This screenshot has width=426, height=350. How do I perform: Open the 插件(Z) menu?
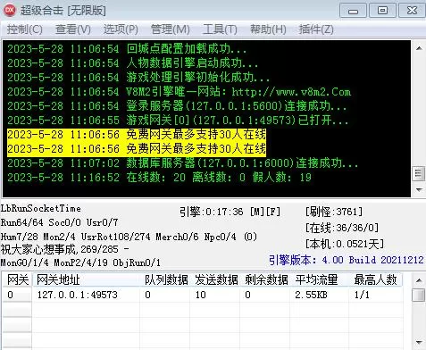point(316,29)
